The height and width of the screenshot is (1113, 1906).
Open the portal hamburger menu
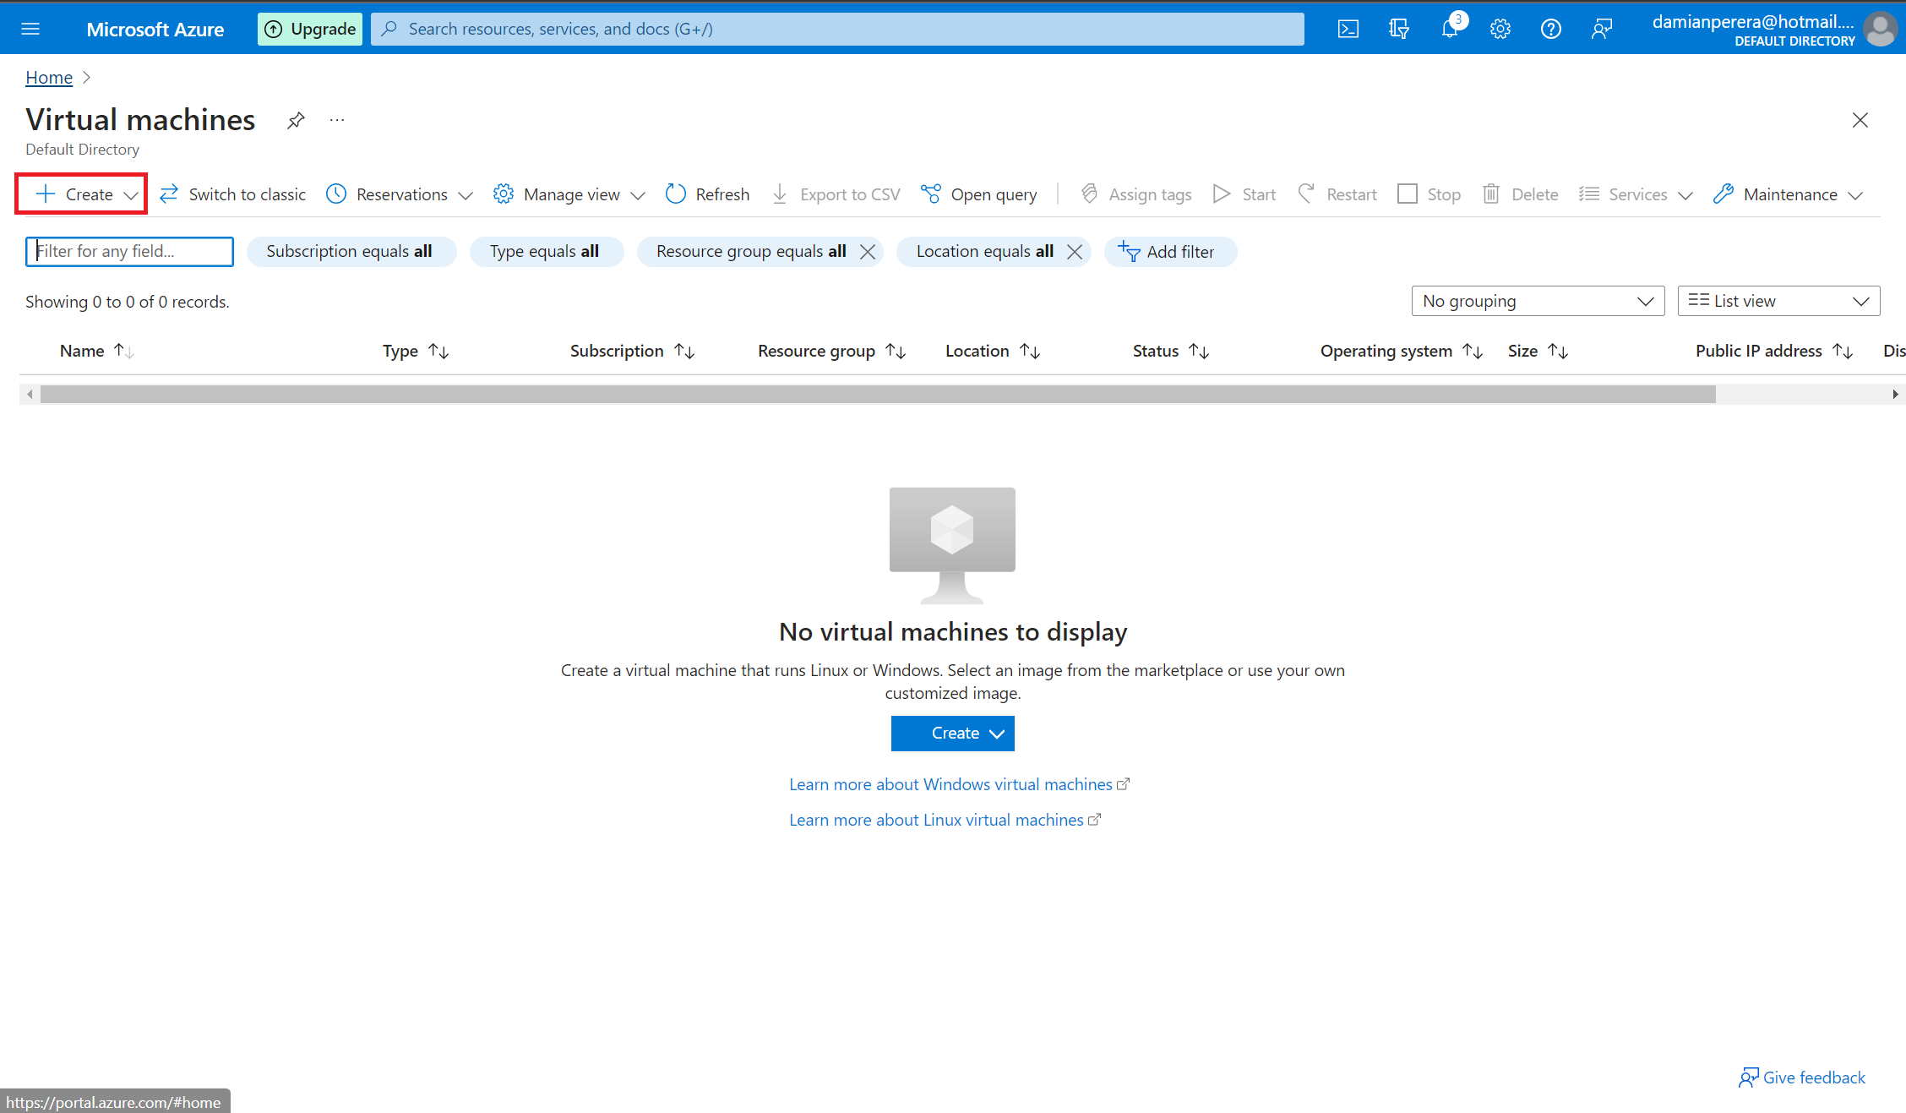pos(31,28)
